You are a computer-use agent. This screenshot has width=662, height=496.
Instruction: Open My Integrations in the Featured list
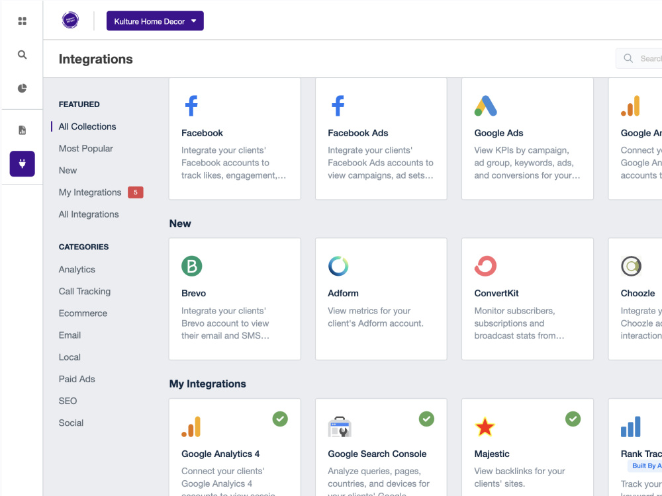(x=90, y=192)
